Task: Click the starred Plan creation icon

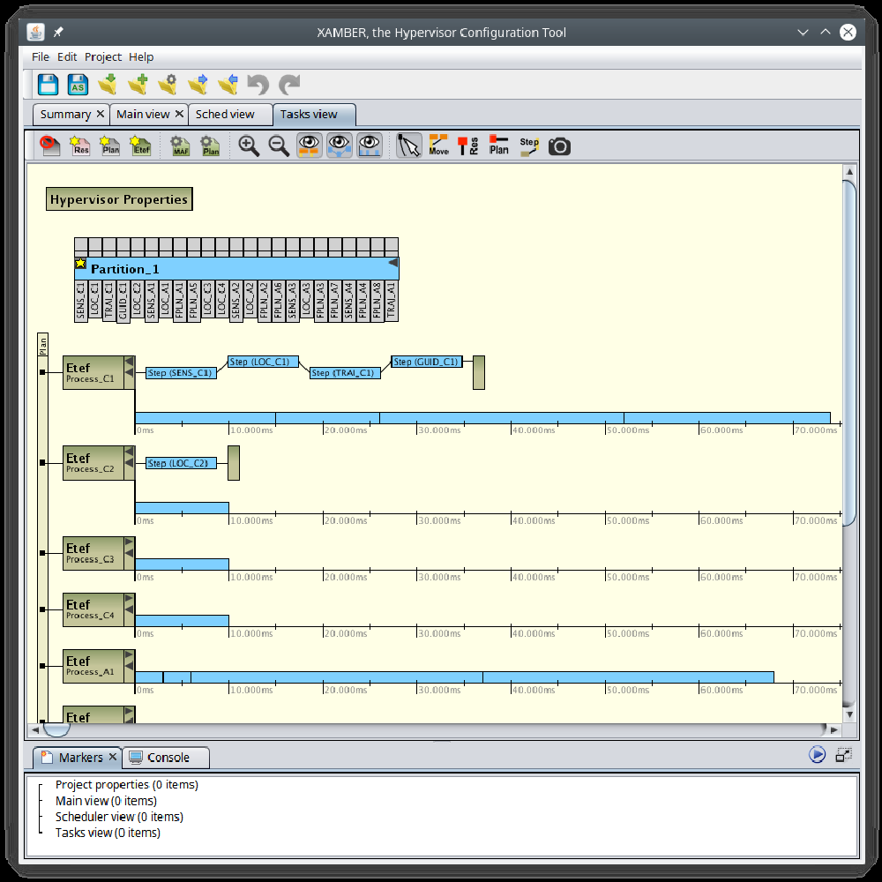Action: pyautogui.click(x=109, y=146)
